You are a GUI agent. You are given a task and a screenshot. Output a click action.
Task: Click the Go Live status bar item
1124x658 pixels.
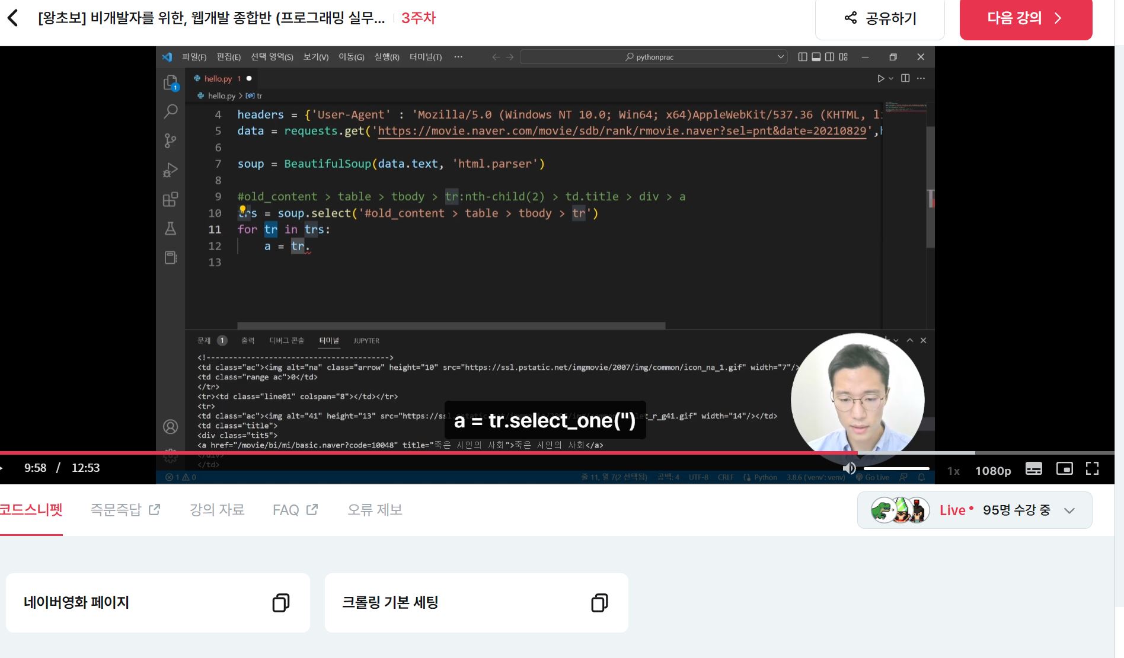click(x=873, y=477)
